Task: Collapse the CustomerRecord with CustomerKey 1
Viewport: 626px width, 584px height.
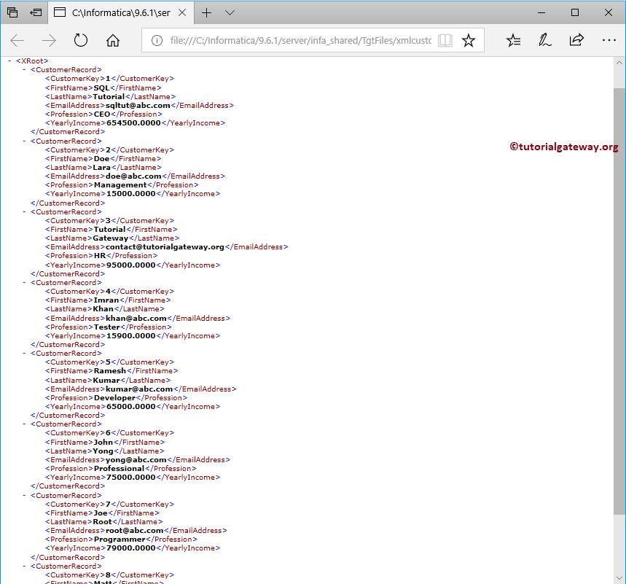Action: [x=24, y=70]
